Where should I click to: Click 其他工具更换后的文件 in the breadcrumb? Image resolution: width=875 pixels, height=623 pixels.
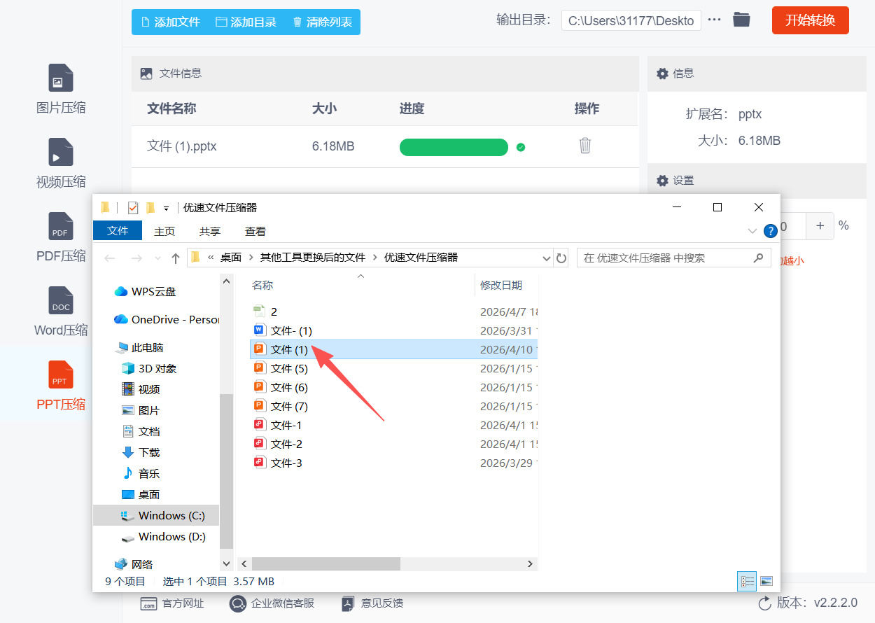[313, 258]
